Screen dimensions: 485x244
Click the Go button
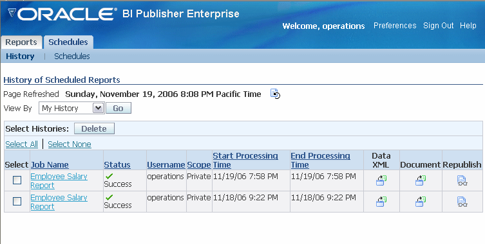[119, 109]
